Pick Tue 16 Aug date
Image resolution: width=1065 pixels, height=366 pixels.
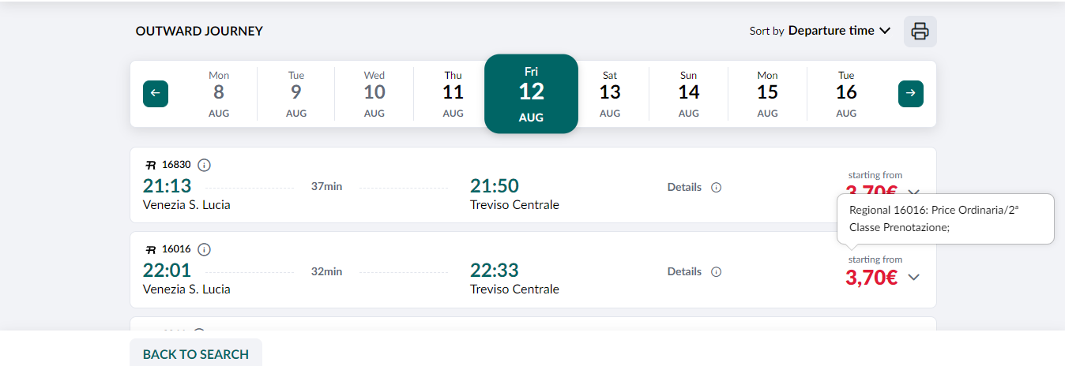[846, 94]
